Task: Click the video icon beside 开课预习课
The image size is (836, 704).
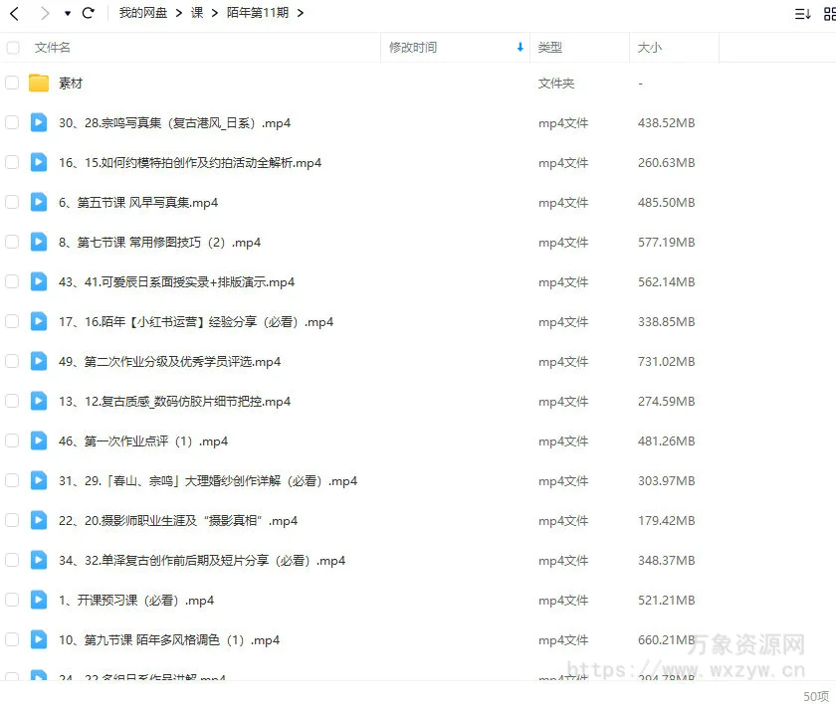Action: click(x=38, y=600)
